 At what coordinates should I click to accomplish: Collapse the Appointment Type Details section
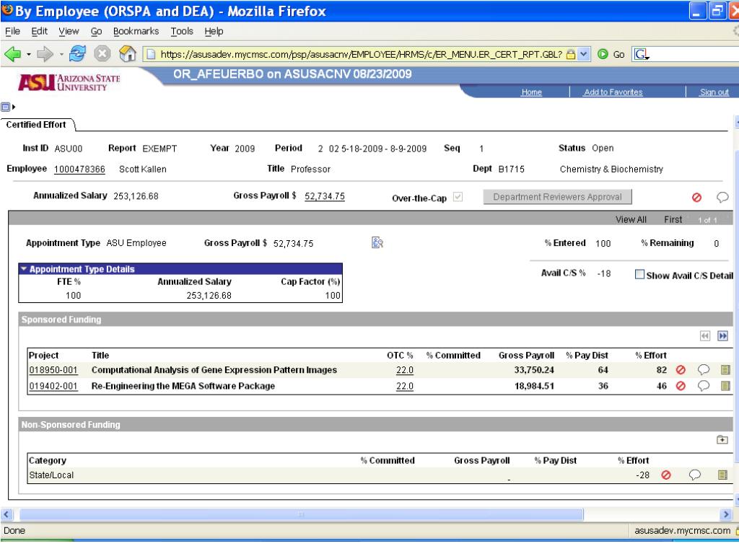coord(24,268)
